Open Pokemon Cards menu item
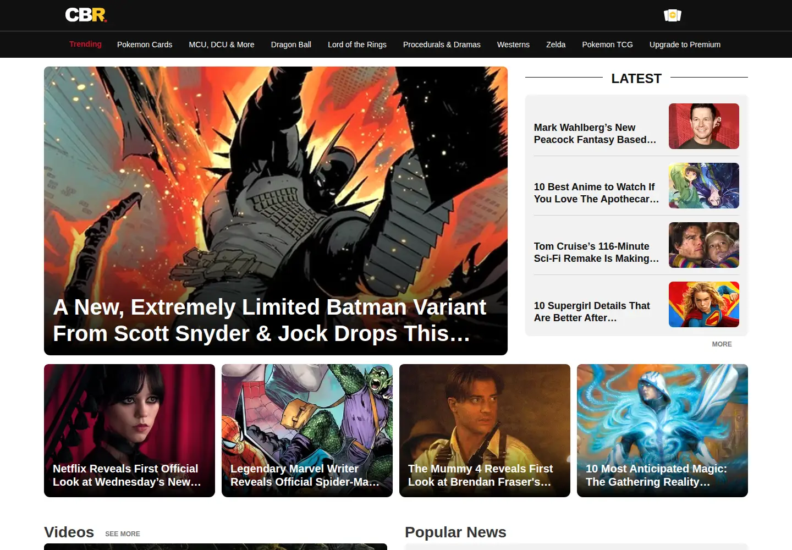This screenshot has height=550, width=792. 145,45
